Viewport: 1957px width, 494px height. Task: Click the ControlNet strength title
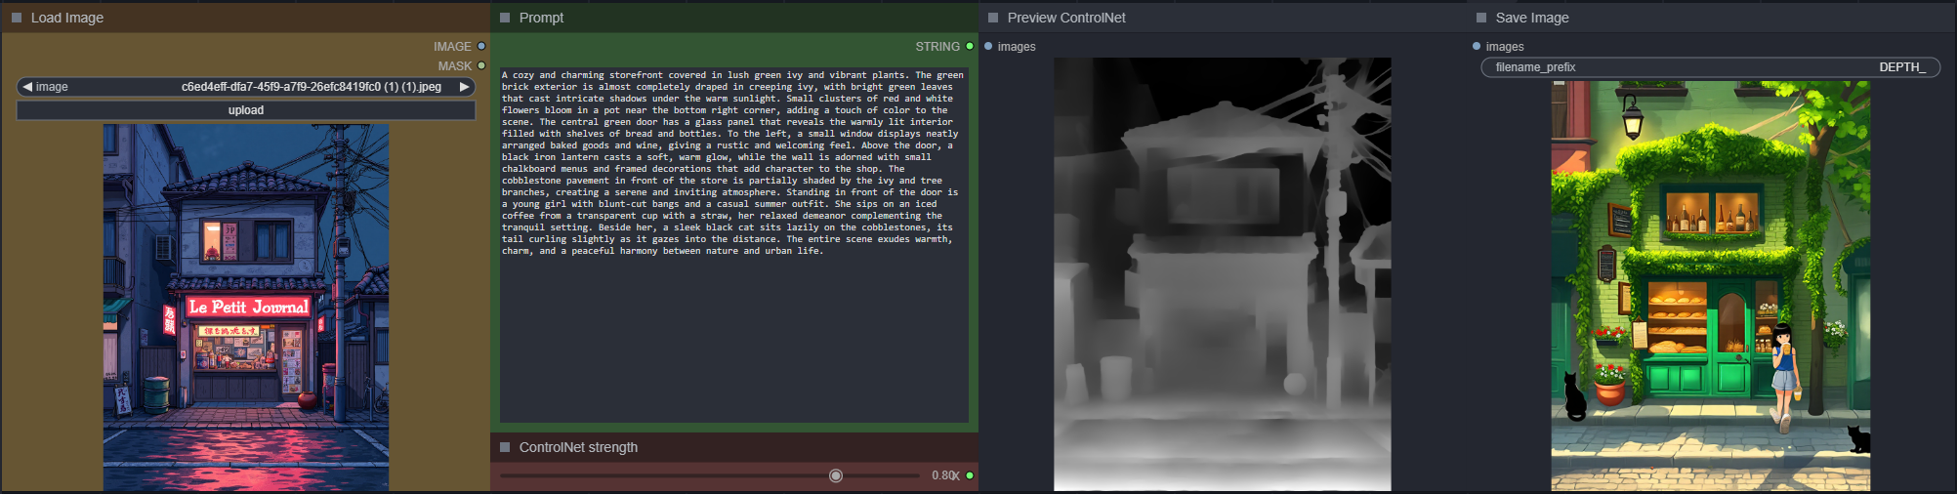pos(578,447)
